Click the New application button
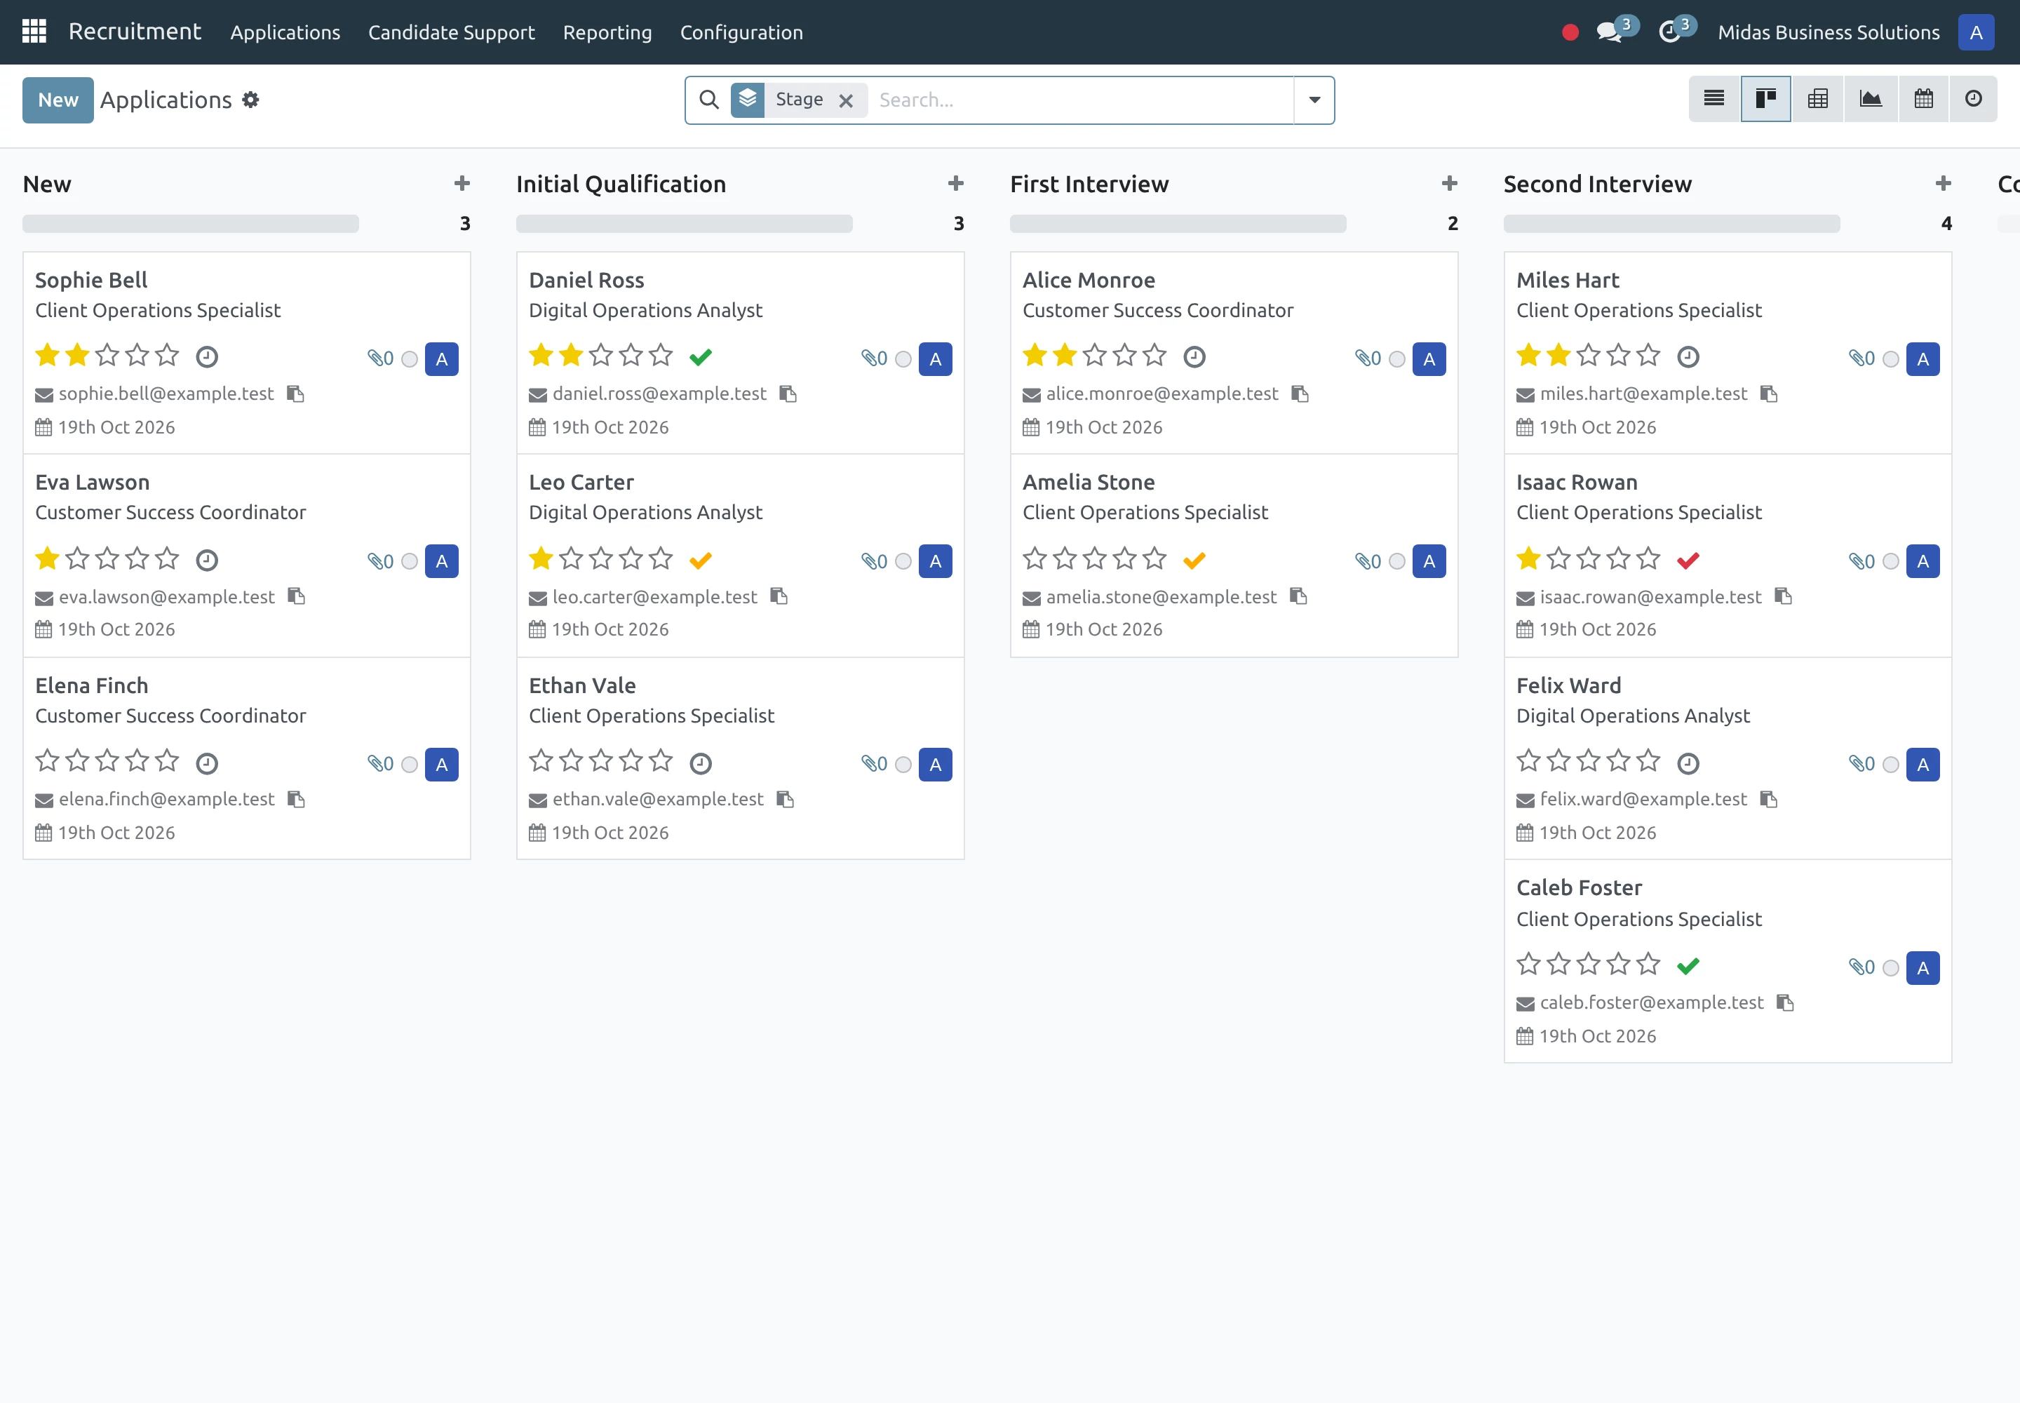 pyautogui.click(x=58, y=100)
